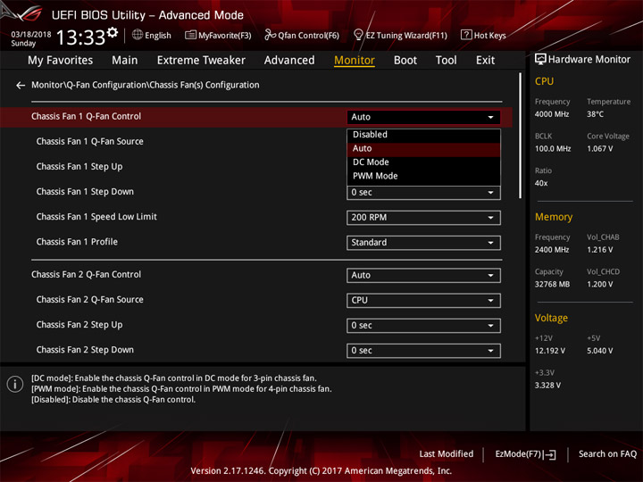The height and width of the screenshot is (482, 643).
Task: Expand Chassis Fan 2 Step Up dropdown
Action: tap(423, 326)
